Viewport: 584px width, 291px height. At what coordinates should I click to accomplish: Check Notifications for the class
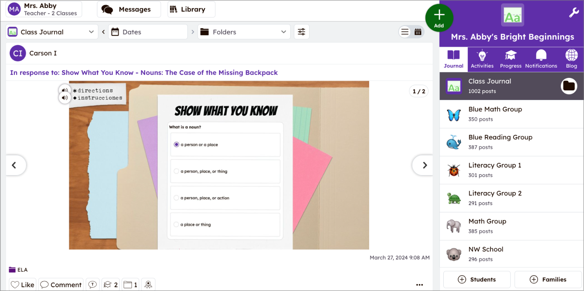541,59
